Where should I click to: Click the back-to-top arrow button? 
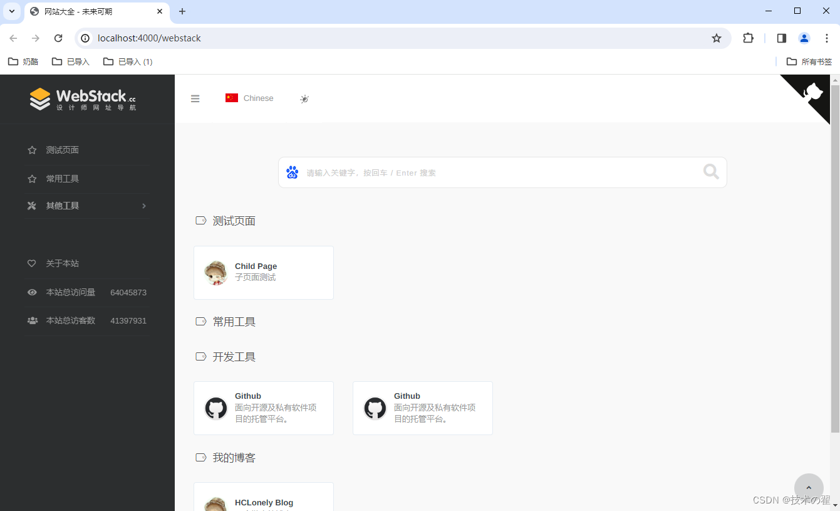pyautogui.click(x=809, y=487)
